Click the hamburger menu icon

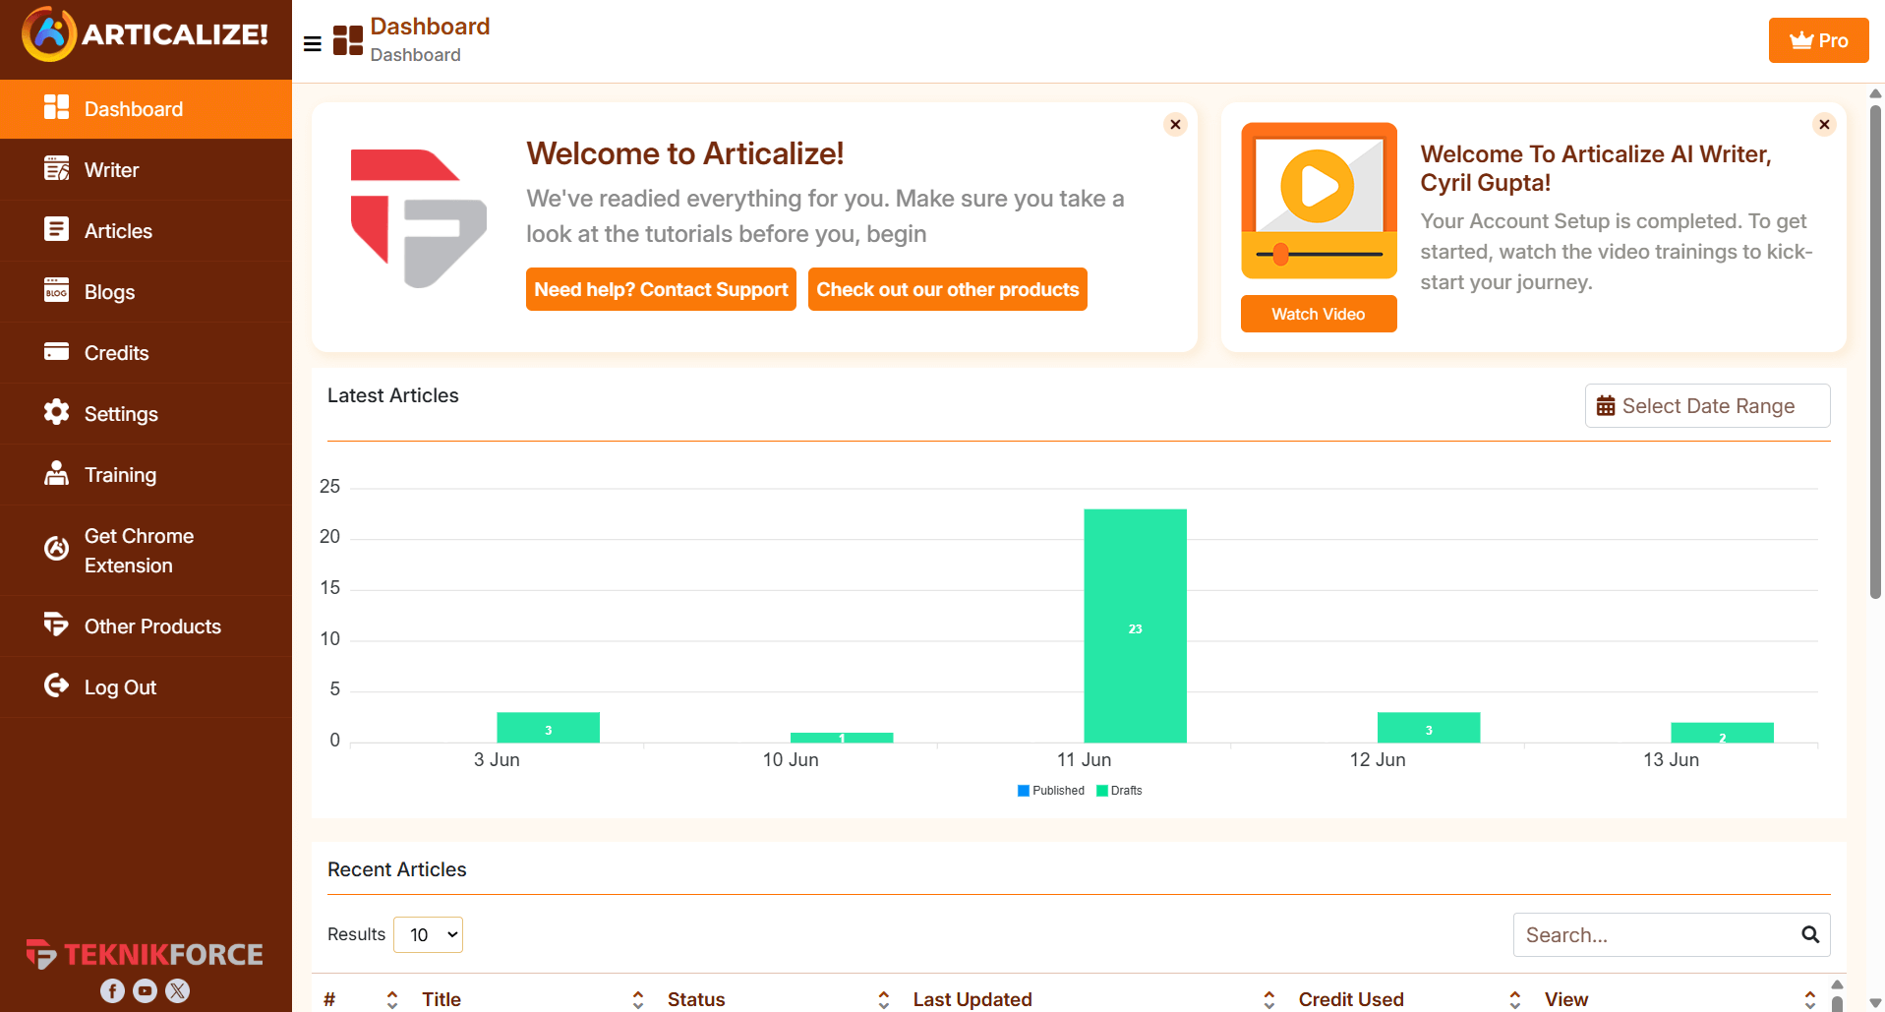click(x=313, y=43)
